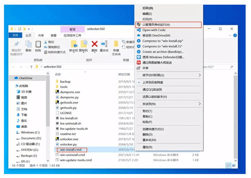The width and height of the screenshot is (251, 178).
Task: Choose 属性(R) in the context menu
Action: point(169,147)
